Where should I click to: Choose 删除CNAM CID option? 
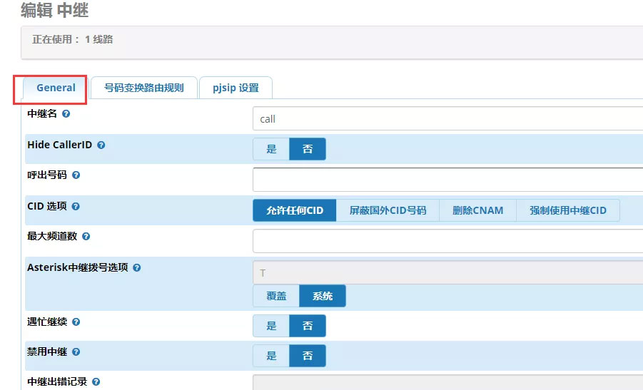coord(477,210)
